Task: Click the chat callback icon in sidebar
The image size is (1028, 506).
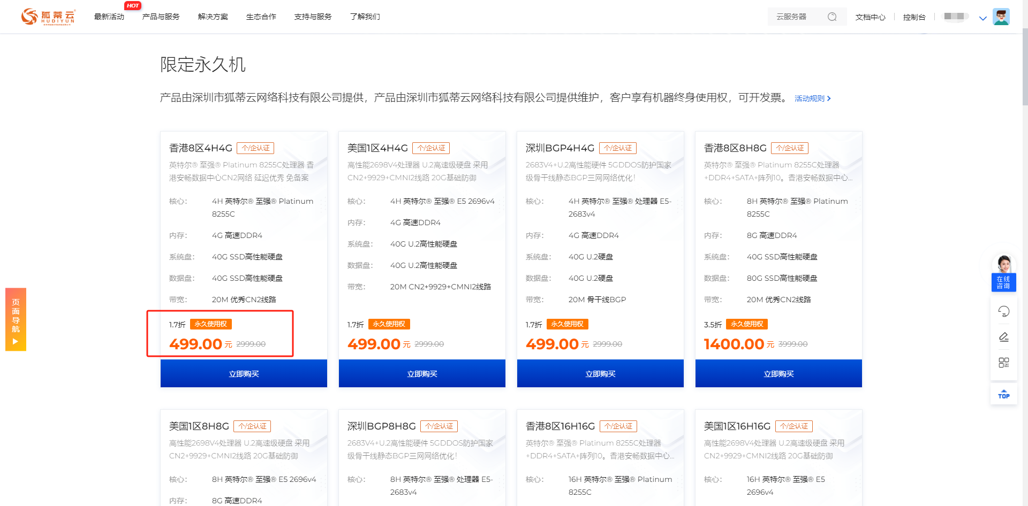Action: 1004,311
